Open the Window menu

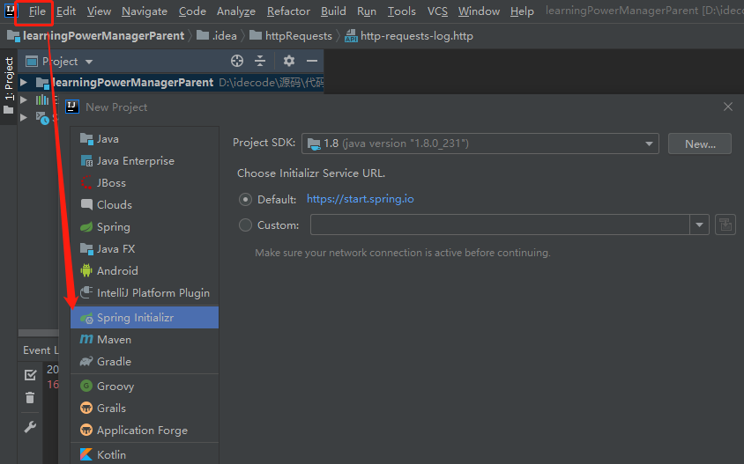(x=479, y=11)
